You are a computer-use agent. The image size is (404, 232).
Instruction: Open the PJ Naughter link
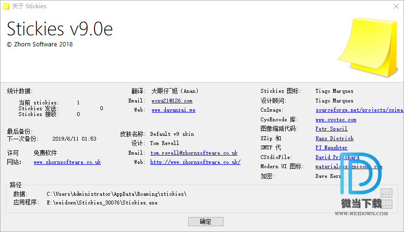coord(331,147)
